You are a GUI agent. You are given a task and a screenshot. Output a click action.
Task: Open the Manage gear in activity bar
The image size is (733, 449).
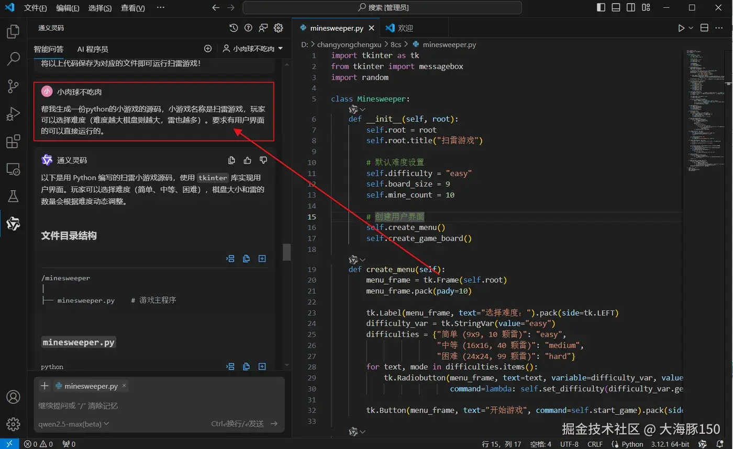coord(13,424)
